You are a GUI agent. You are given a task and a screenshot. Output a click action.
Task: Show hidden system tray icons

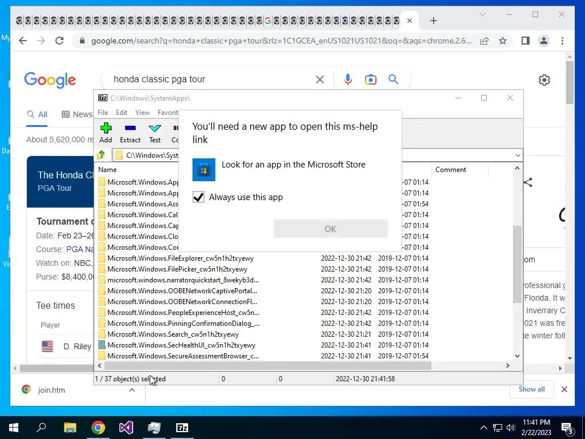coord(483,428)
